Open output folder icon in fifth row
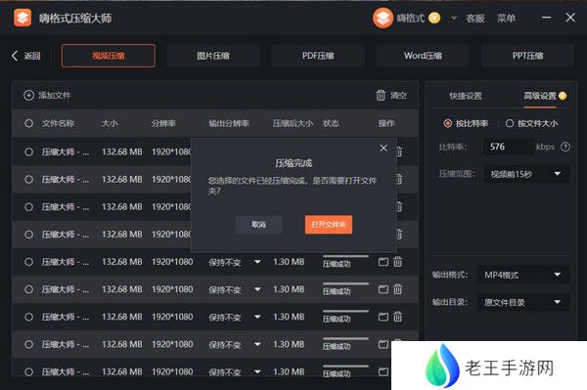The width and height of the screenshot is (587, 390). click(383, 262)
